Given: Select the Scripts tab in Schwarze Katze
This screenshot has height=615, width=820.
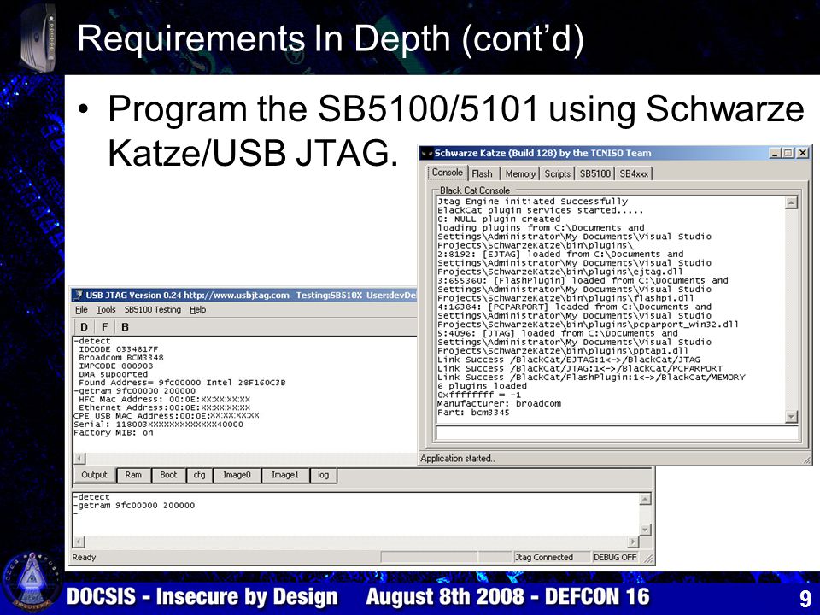Looking at the screenshot, I should [558, 173].
